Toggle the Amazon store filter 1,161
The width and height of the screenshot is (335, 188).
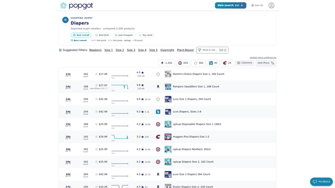[x=166, y=63]
